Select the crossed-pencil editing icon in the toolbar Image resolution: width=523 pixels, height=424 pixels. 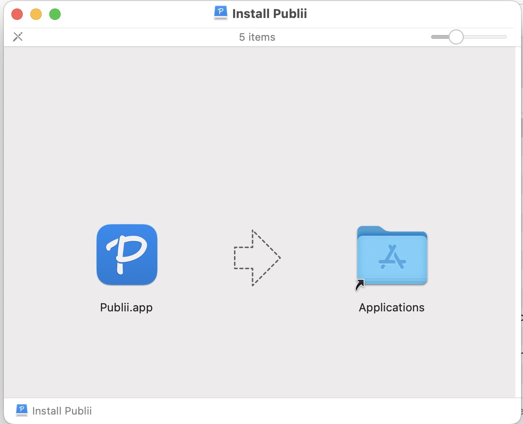pos(18,36)
